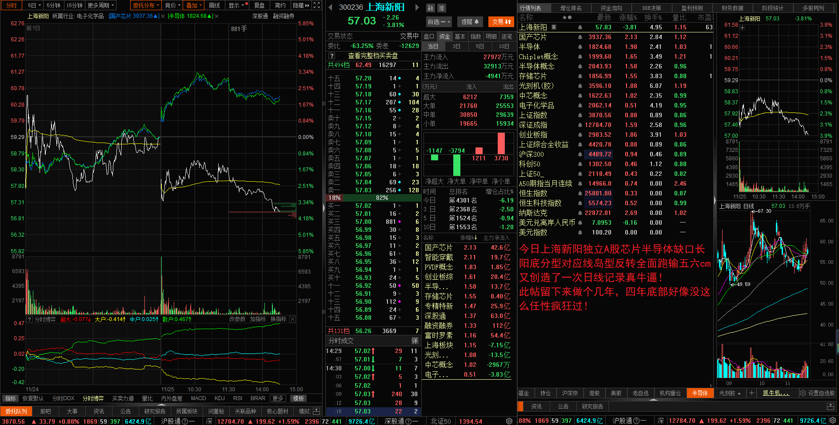Select 10日 fund flow period
This screenshot has width=839, height=425.
coord(504,46)
